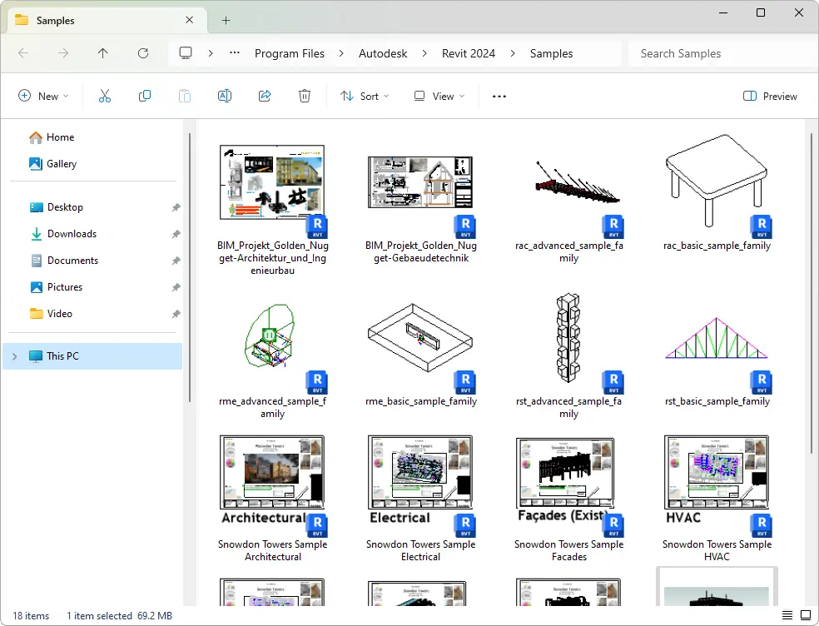Click the Paste icon in the toolbar
The height and width of the screenshot is (626, 819).
[185, 96]
